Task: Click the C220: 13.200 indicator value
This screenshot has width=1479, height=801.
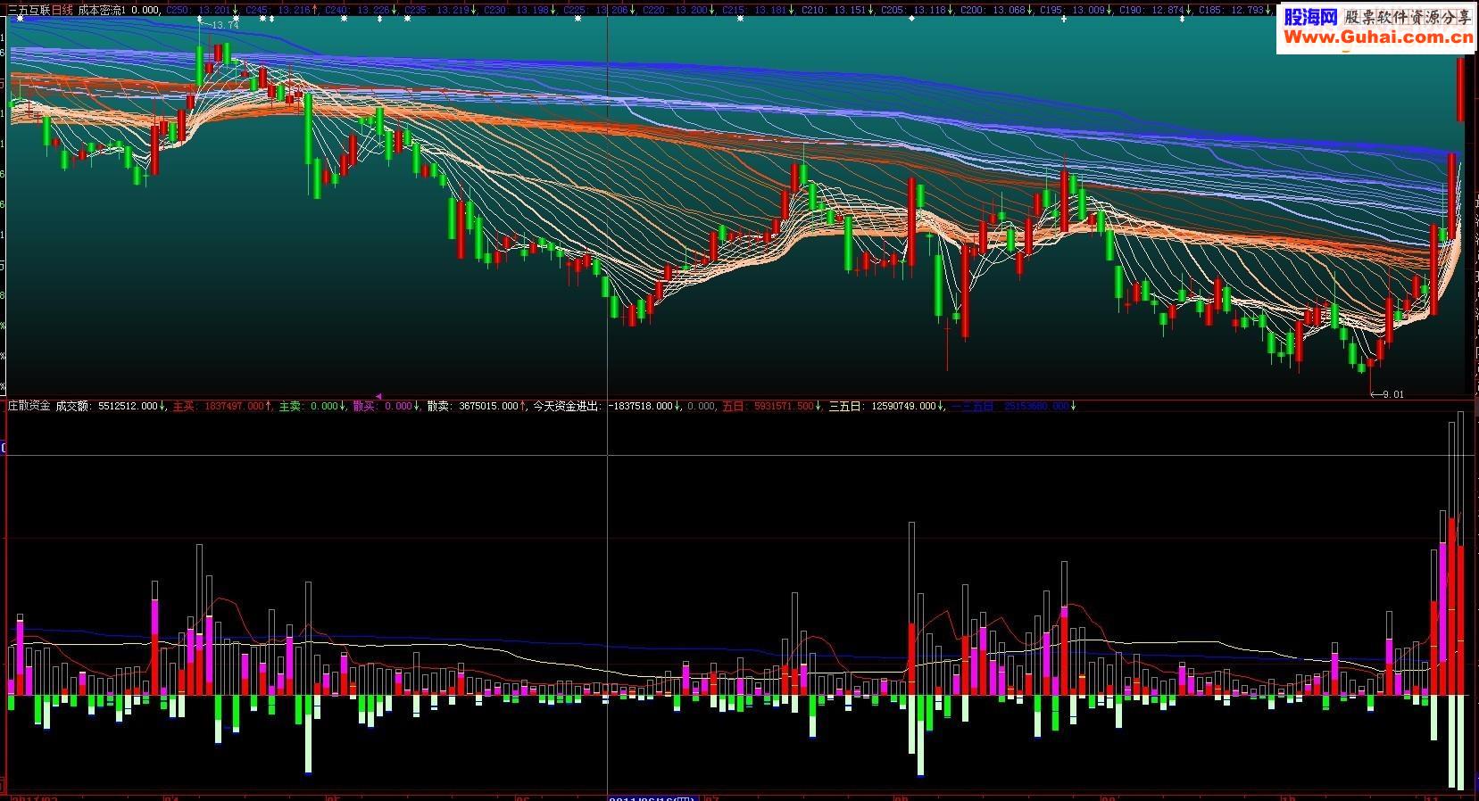Action: click(679, 11)
